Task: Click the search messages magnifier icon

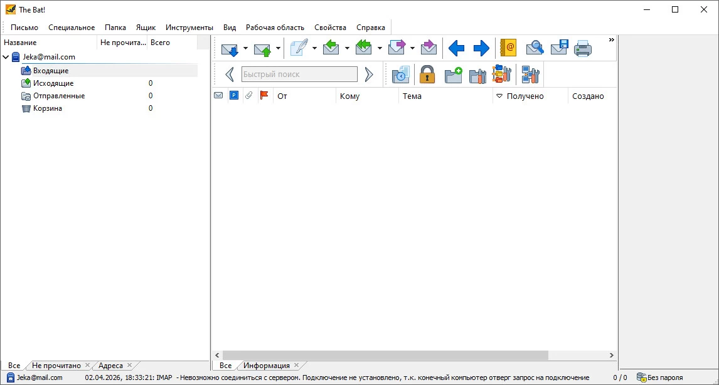Action: pyautogui.click(x=535, y=48)
